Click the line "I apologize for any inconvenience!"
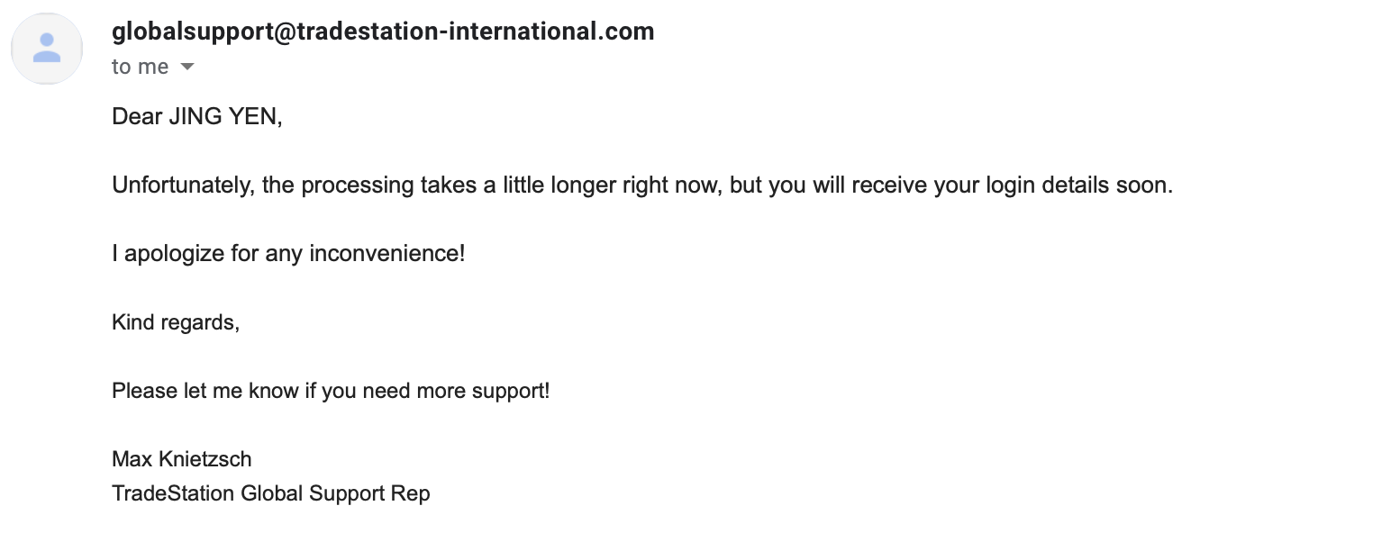Screen dimensions: 1391x542 [288, 254]
